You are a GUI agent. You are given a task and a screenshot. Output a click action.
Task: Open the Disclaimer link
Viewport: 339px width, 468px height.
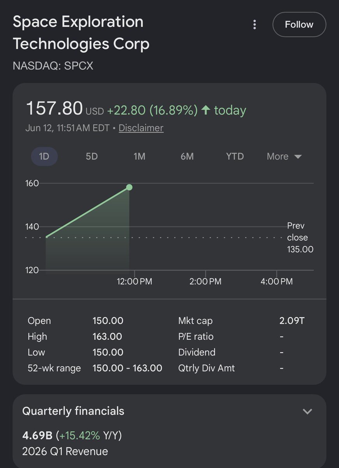click(141, 128)
